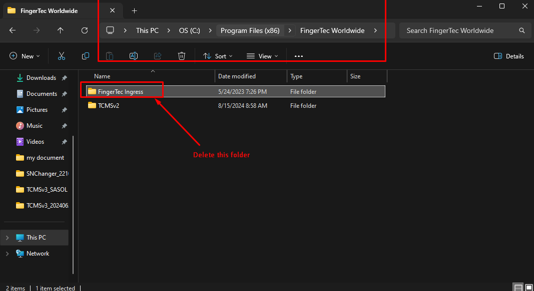Open Downloads in the sidebar
Image resolution: width=534 pixels, height=291 pixels.
point(41,78)
